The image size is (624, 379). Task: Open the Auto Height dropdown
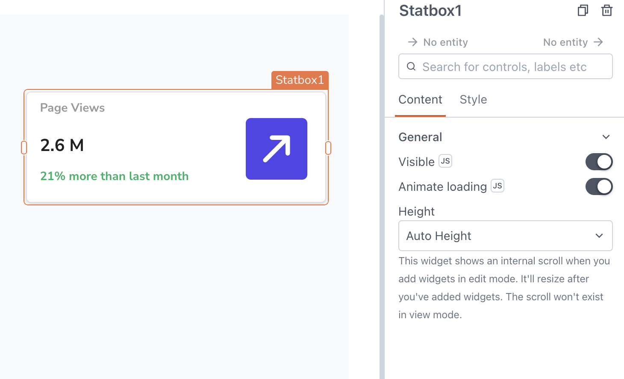pos(505,236)
